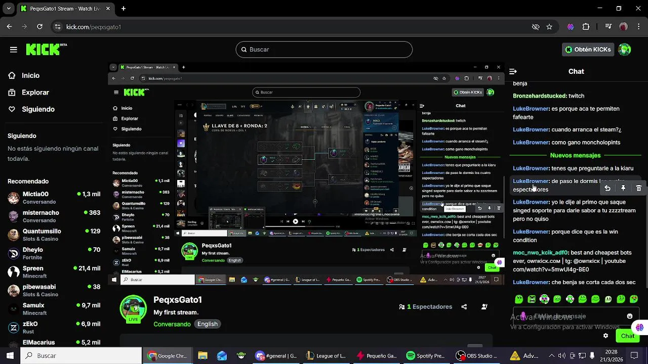The width and height of the screenshot is (648, 364).
Task: Open PeqxsGato1 streamer avatar
Action: point(134,309)
